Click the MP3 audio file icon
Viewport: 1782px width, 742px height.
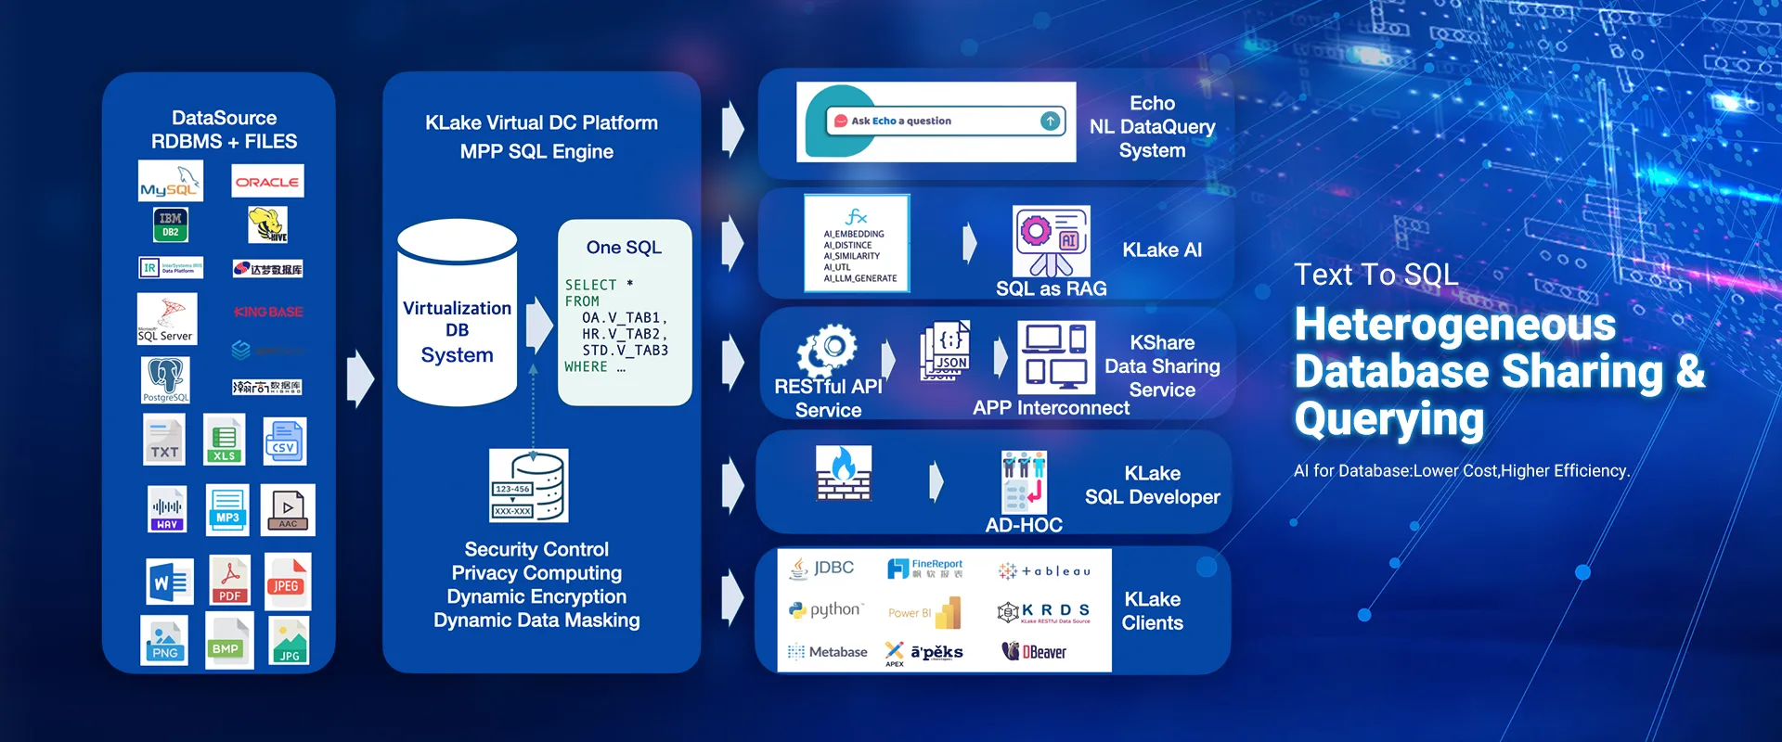click(227, 509)
